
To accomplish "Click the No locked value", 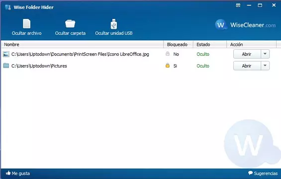I will 176,54.
